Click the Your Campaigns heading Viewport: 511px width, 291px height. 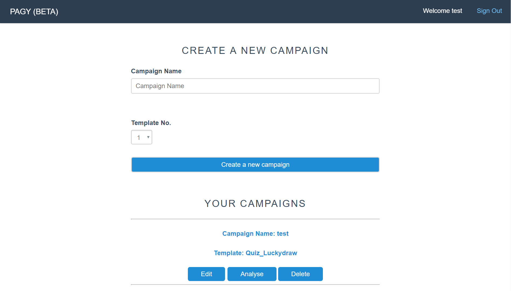pyautogui.click(x=255, y=204)
